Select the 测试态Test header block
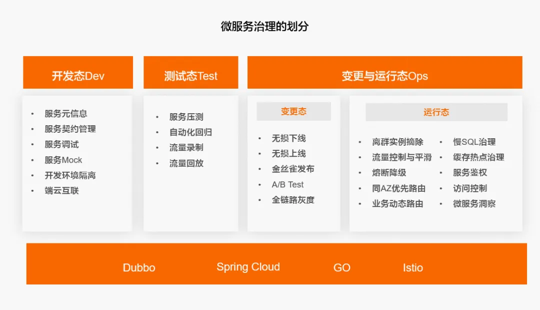 tap(191, 73)
